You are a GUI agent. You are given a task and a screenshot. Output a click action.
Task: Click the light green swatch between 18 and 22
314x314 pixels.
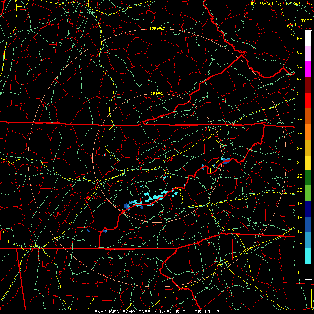tap(308, 193)
